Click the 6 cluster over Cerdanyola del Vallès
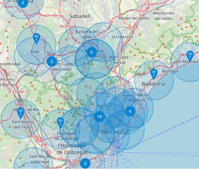This screenshot has height=169, width=199. 92,52
